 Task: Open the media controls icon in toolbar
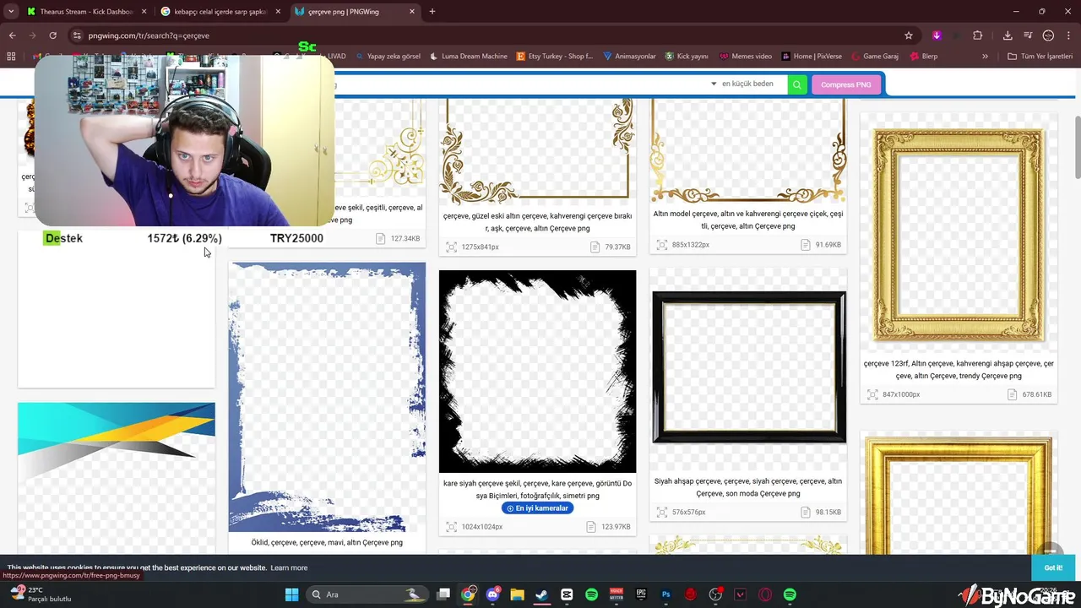pyautogui.click(x=1028, y=35)
